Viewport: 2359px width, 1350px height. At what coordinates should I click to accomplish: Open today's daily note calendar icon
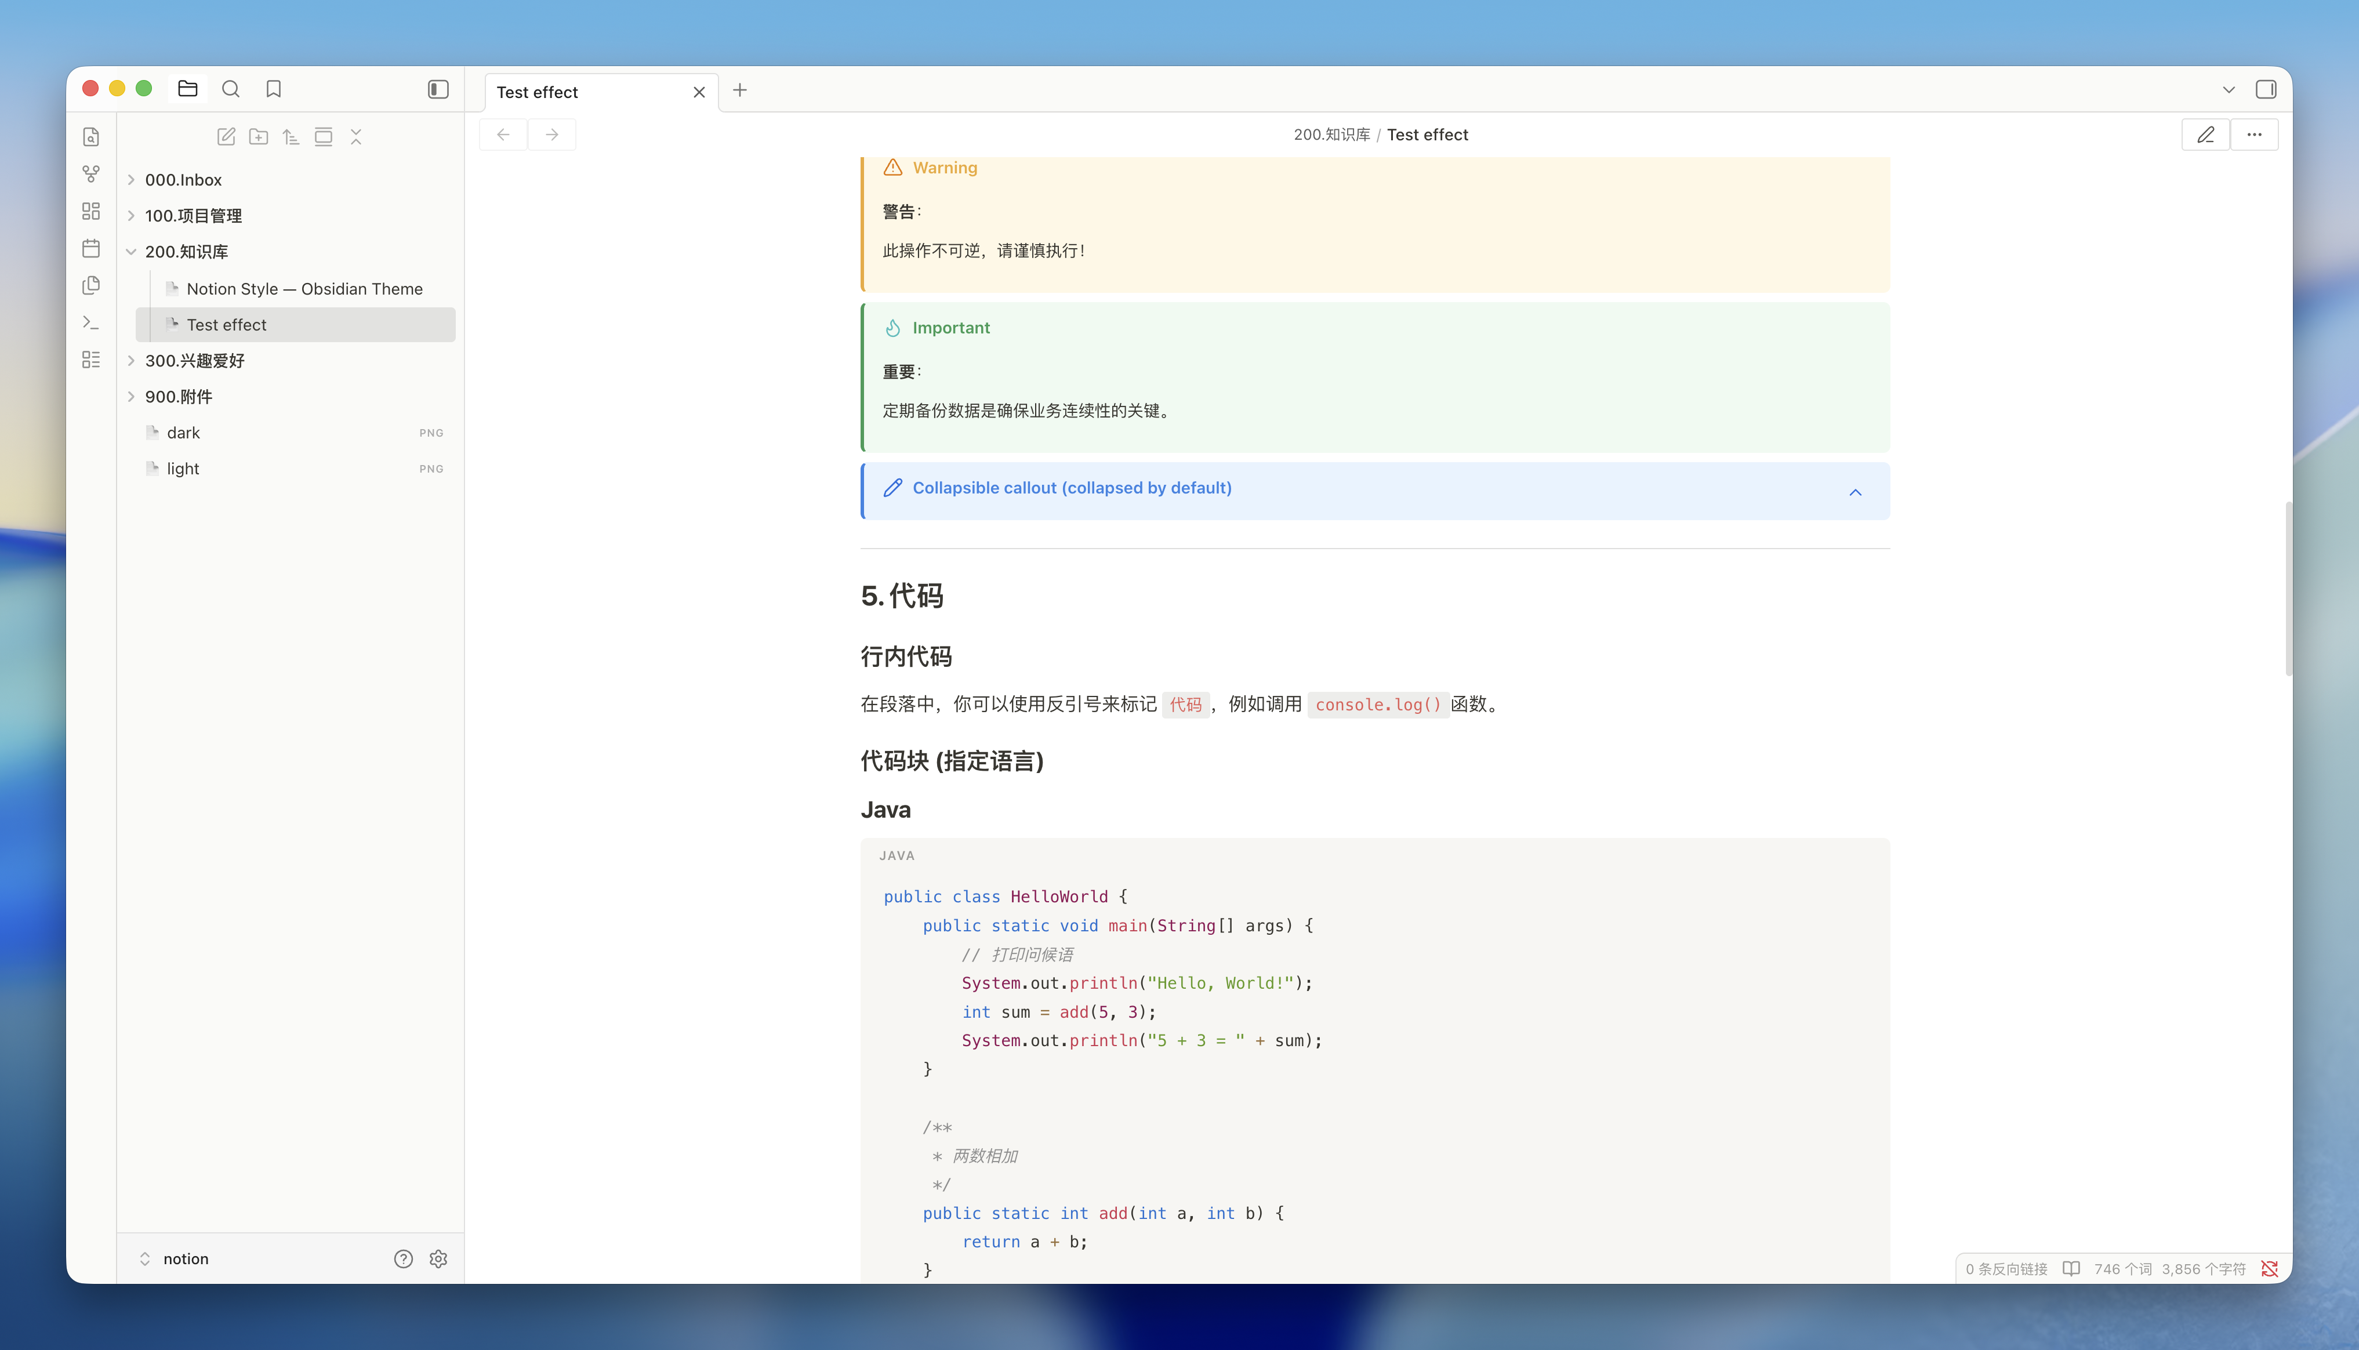click(91, 249)
